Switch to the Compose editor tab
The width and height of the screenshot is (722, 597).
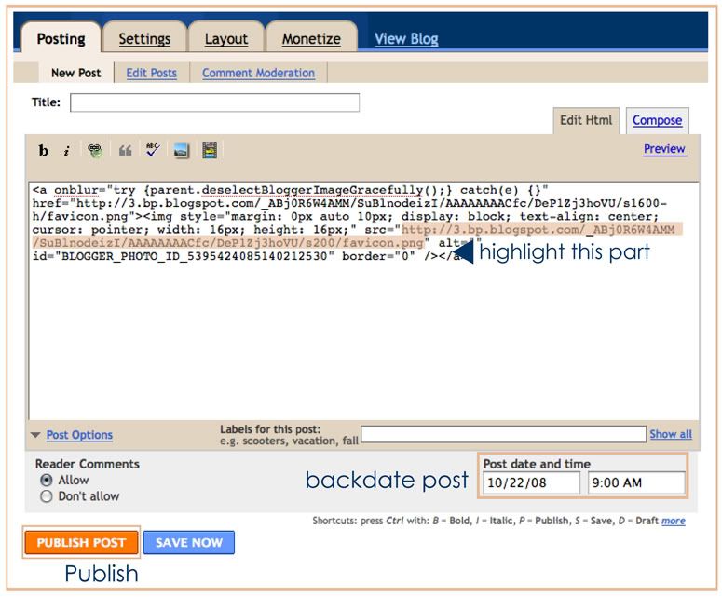tap(657, 120)
